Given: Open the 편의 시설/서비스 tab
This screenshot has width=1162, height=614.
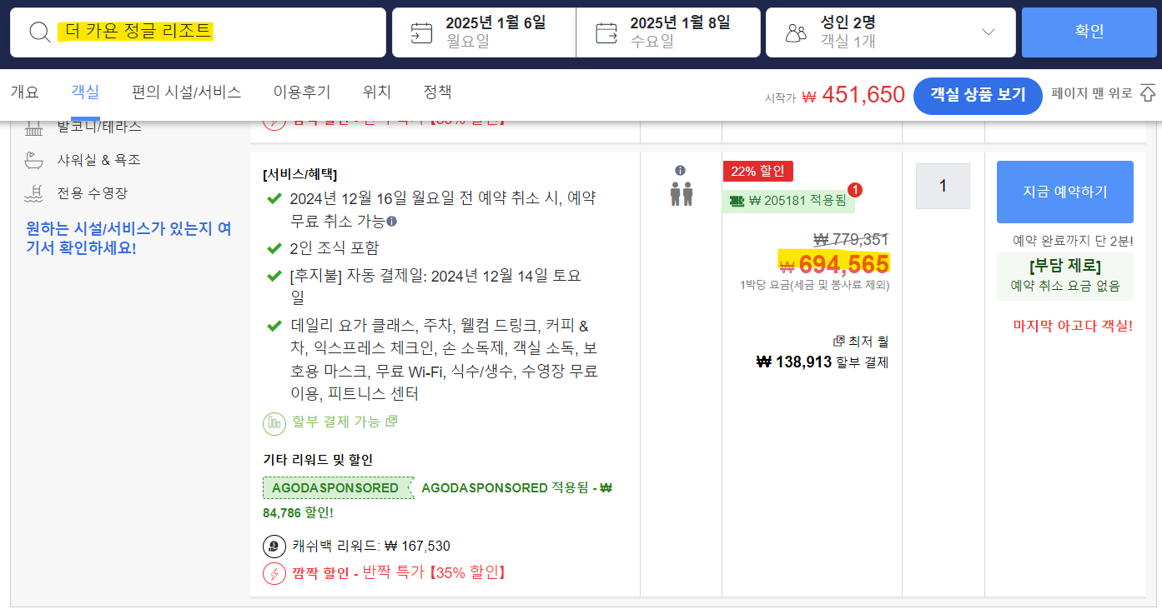Looking at the screenshot, I should [x=187, y=92].
